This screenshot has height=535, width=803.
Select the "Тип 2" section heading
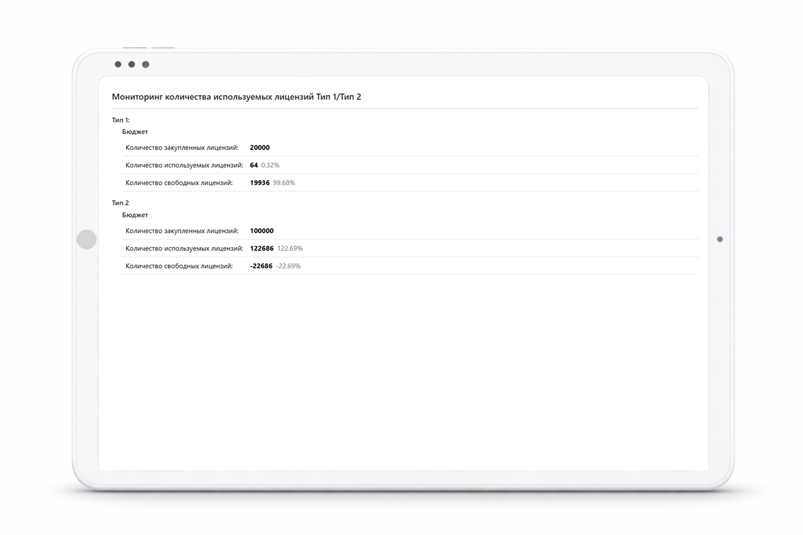point(120,203)
